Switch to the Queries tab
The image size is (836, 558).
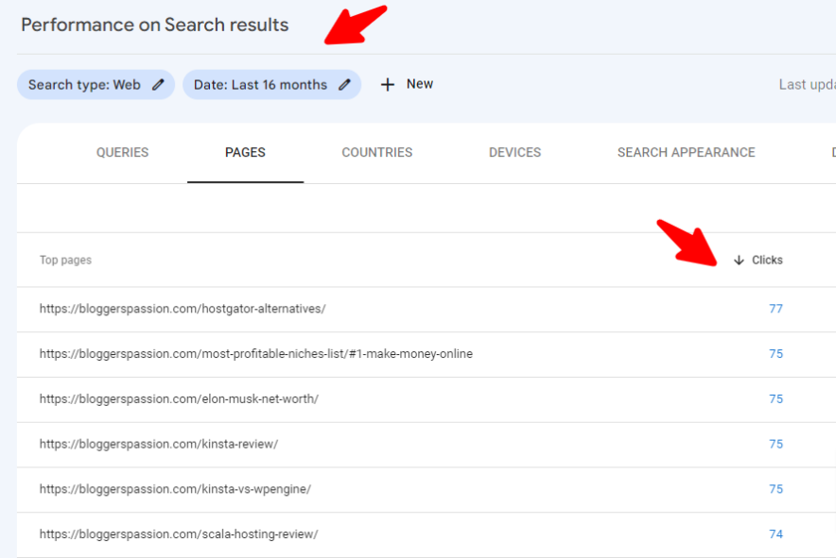tap(122, 153)
